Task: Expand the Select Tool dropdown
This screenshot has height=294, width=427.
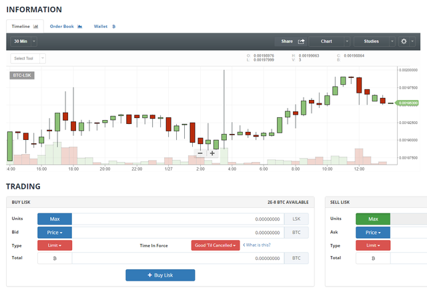Action: tap(28, 59)
